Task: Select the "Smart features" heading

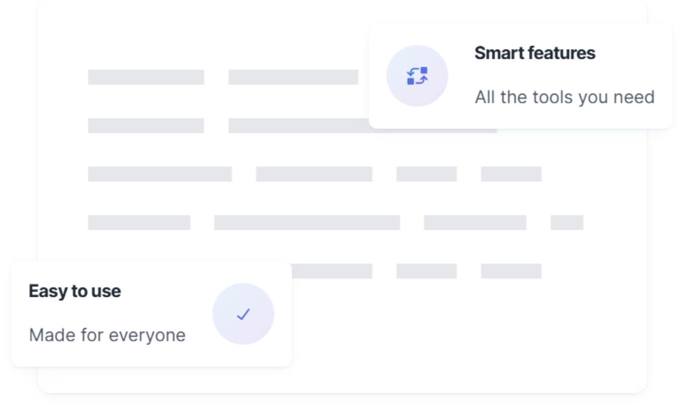Action: pos(534,53)
